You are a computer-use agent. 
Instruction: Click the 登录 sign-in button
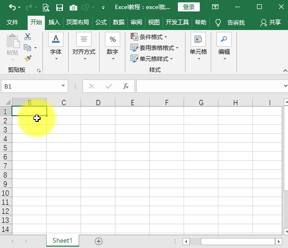189,7
